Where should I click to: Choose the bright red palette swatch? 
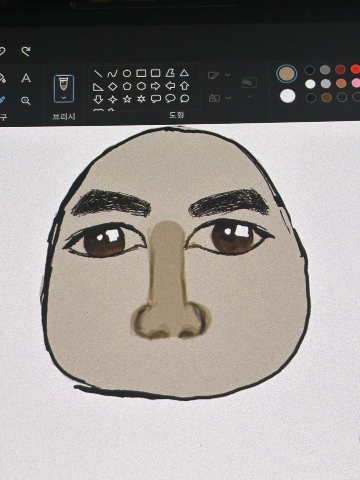(355, 70)
